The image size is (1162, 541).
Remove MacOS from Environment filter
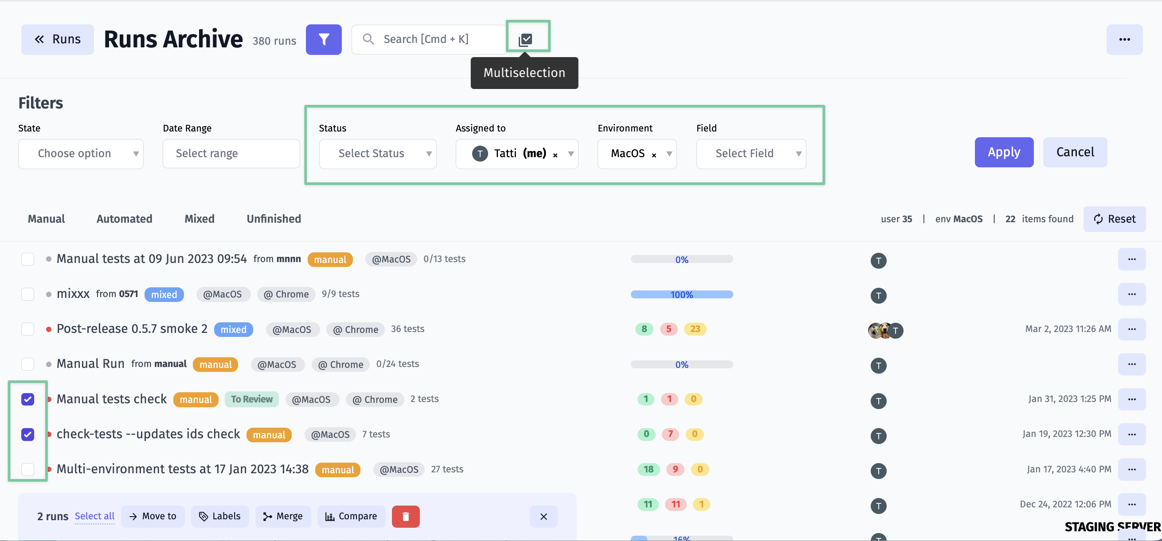pos(653,155)
